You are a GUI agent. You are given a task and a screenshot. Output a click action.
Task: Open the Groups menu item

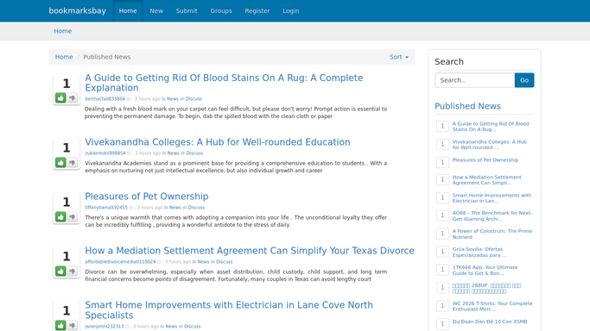(221, 11)
